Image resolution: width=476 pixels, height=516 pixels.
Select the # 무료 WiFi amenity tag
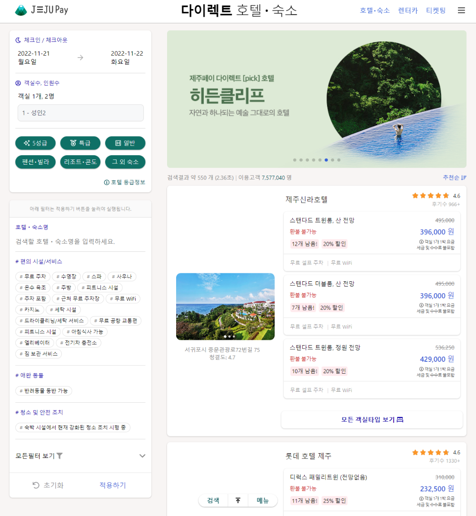pos(123,298)
